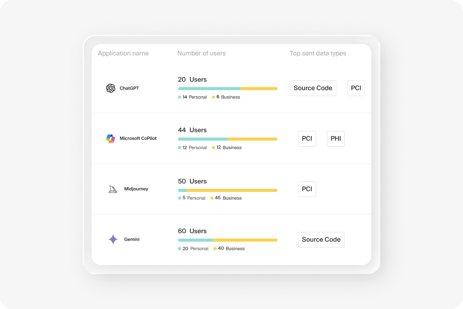Click the Top sent data types header

318,53
